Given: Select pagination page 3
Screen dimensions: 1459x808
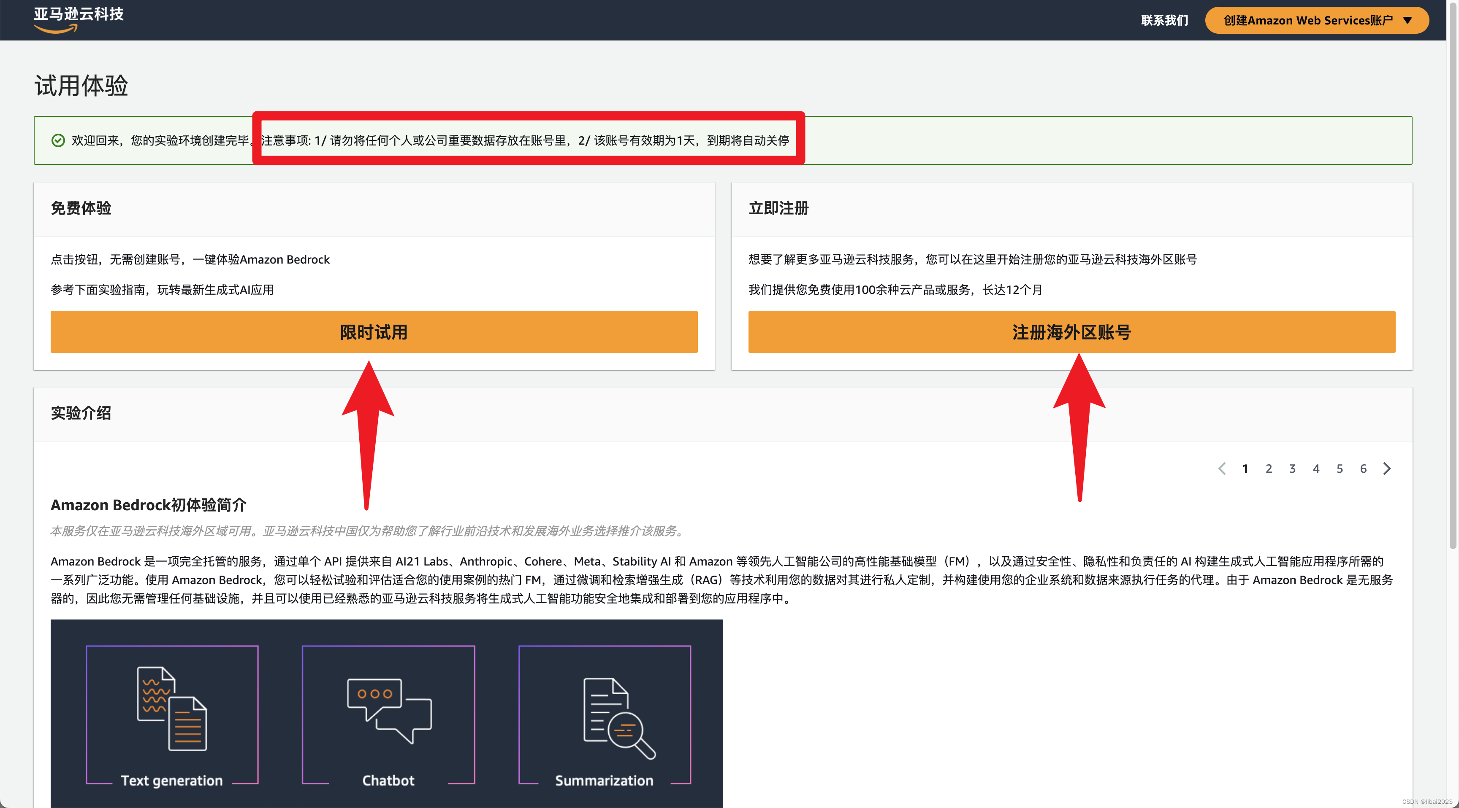Looking at the screenshot, I should (x=1293, y=469).
